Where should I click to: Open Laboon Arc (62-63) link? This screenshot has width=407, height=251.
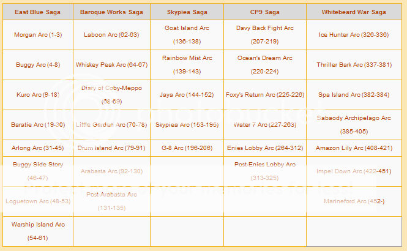[111, 35]
